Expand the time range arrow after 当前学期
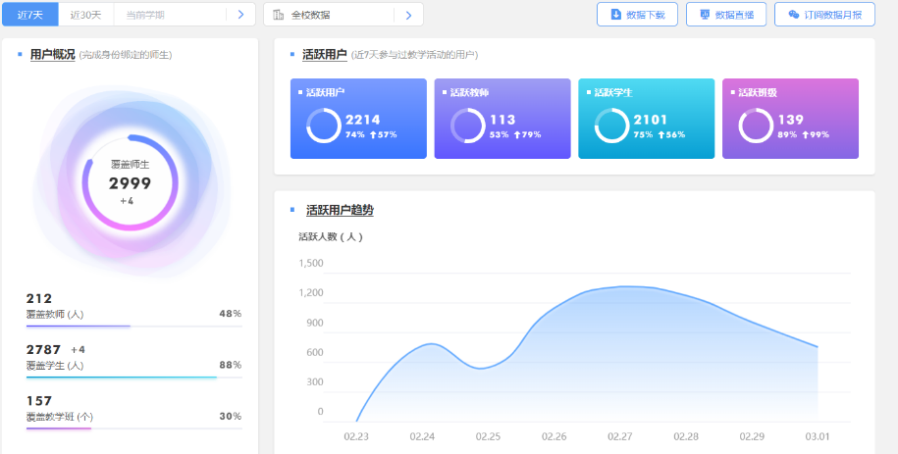898x454 pixels. coord(240,15)
